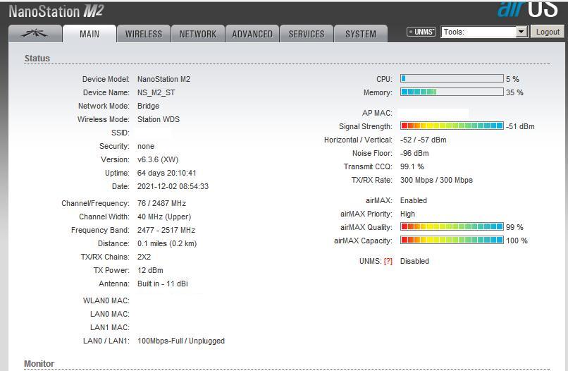This screenshot has width=568, height=371.
Task: Click the UNMS badge button
Action: [x=421, y=32]
